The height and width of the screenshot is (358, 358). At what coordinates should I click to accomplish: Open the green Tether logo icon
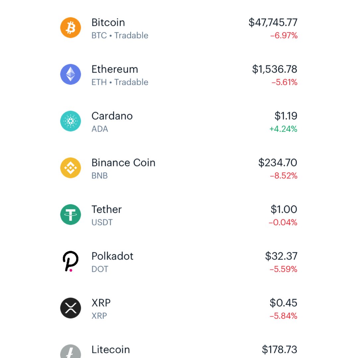[70, 215]
